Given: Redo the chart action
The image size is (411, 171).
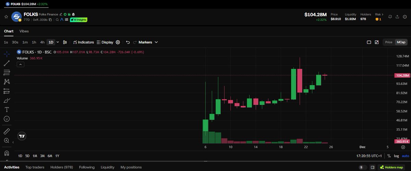Looking at the screenshot, I should (x=135, y=42).
